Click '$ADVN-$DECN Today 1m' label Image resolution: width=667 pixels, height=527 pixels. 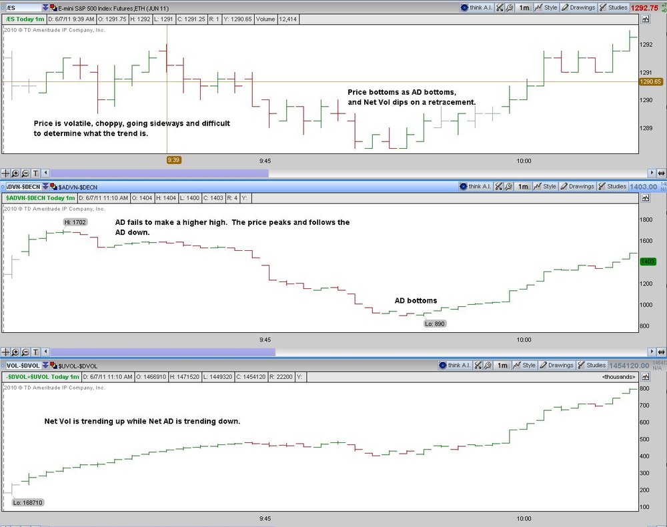click(41, 197)
